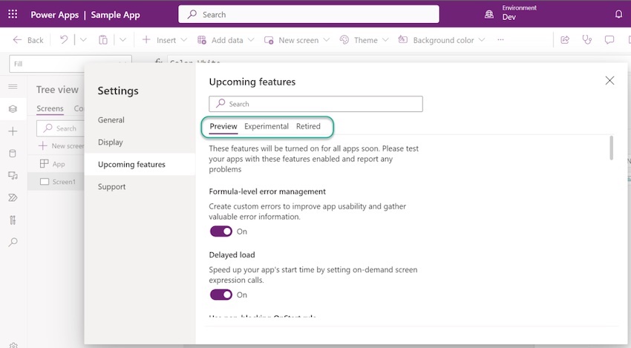The width and height of the screenshot is (631, 348).
Task: Switch to the Experimental tab
Action: (267, 126)
